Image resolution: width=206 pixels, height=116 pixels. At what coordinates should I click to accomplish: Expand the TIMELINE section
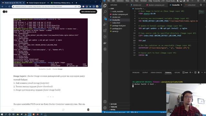tap(119, 107)
